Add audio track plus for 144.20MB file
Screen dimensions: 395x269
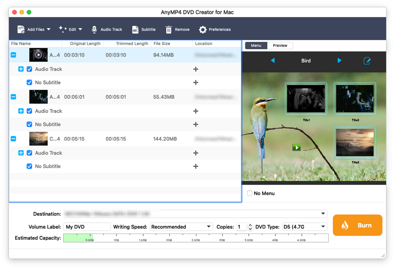click(x=196, y=153)
